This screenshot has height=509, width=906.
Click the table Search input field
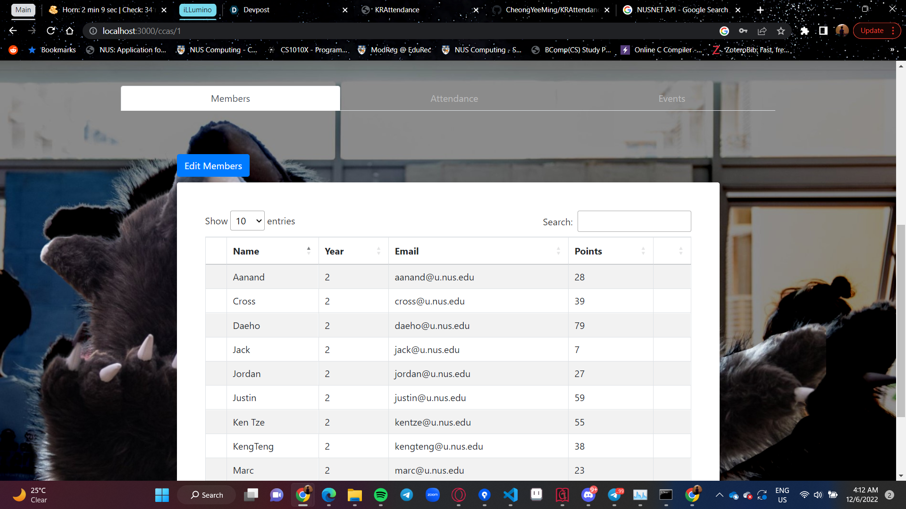click(634, 222)
